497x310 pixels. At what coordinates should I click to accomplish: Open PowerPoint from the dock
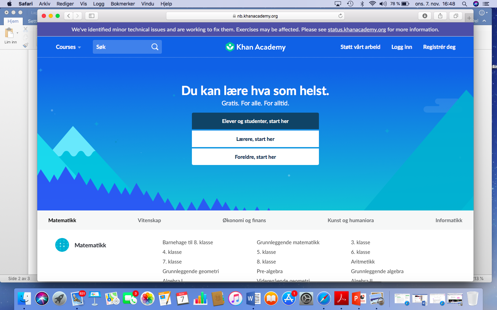pyautogui.click(x=359, y=298)
